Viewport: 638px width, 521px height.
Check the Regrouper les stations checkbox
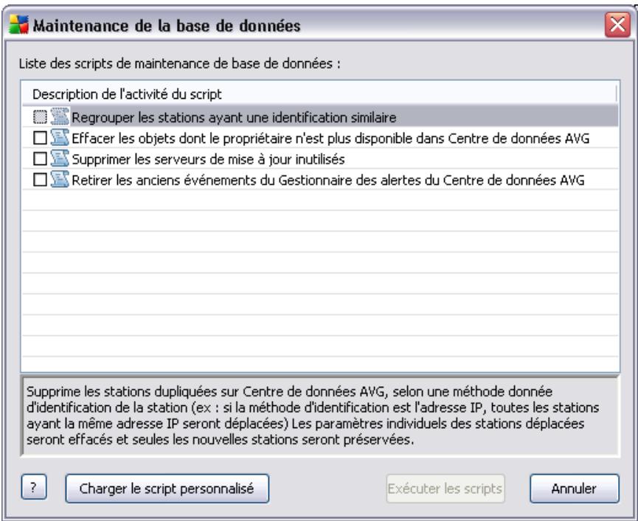(40, 117)
